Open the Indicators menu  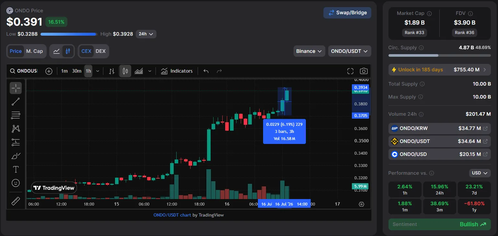pyautogui.click(x=177, y=71)
